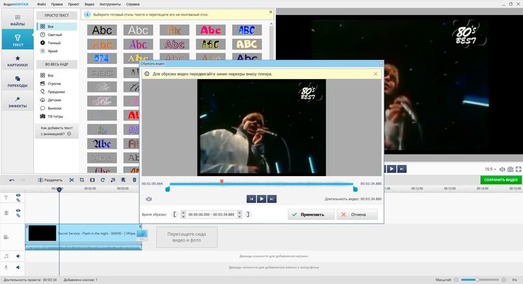The height and width of the screenshot is (284, 523).
Task: Click the music note icon in toolbar
Action: 112,180
